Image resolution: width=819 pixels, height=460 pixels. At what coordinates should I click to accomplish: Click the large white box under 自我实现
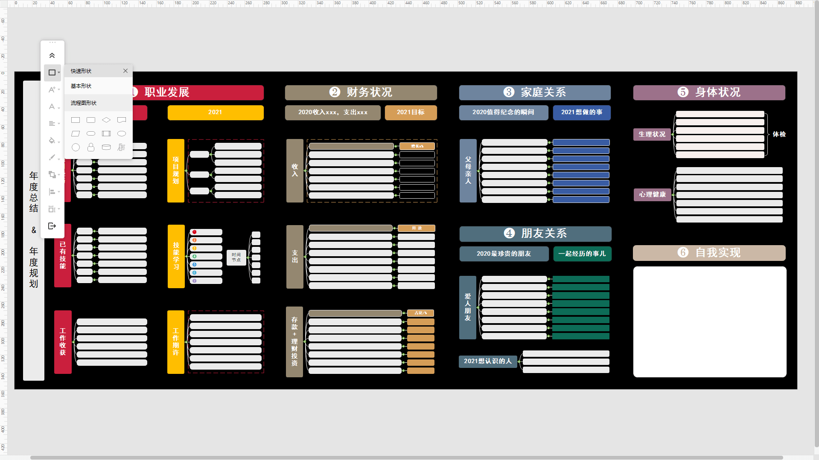point(710,322)
